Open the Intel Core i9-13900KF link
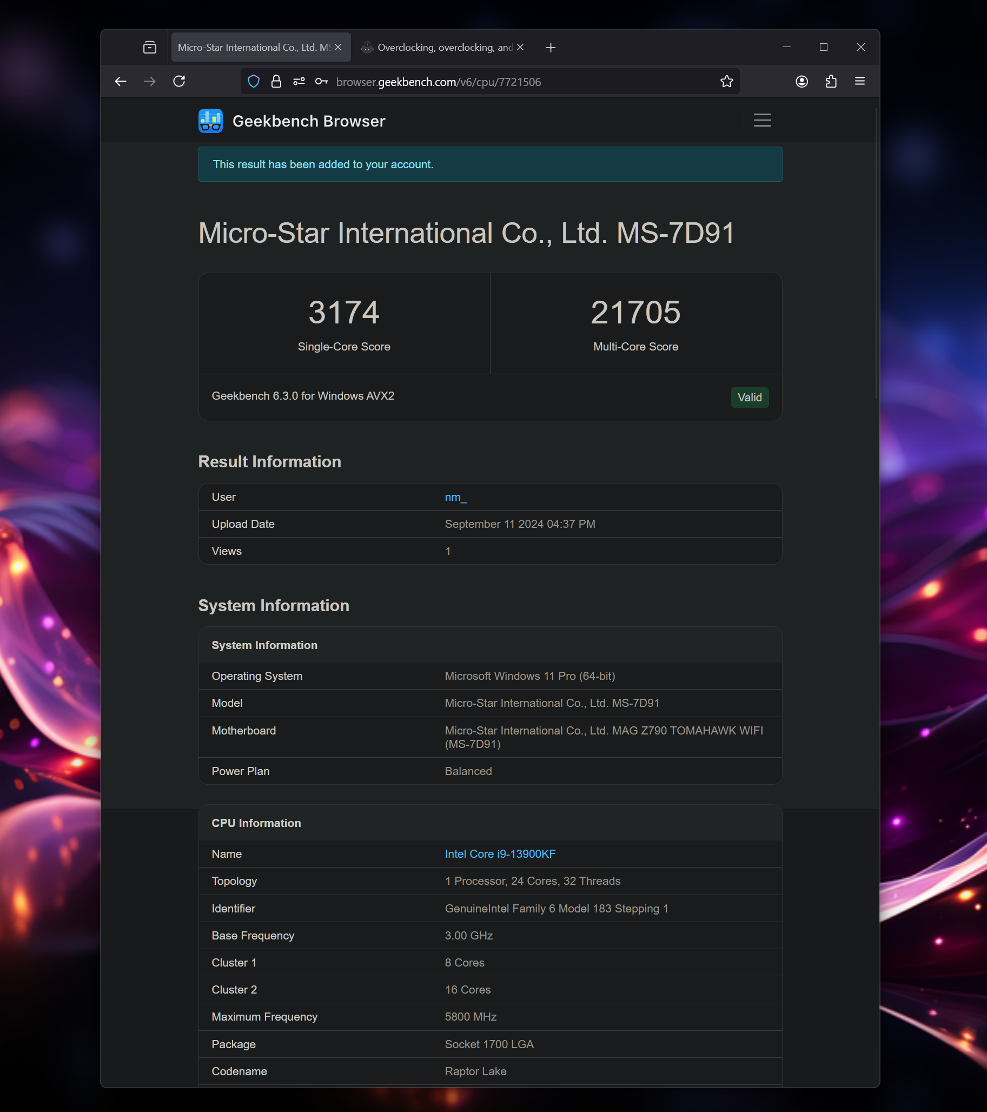 500,854
